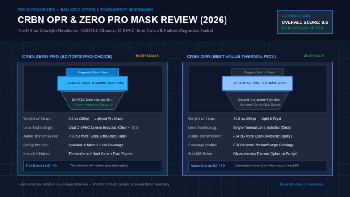
Task: Click the Coverage Profile: label
Action: point(202,145)
